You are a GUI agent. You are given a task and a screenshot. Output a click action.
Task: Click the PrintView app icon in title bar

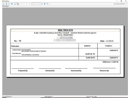pos(3,1)
